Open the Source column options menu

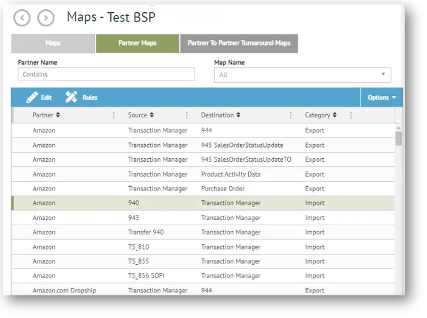tap(187, 115)
